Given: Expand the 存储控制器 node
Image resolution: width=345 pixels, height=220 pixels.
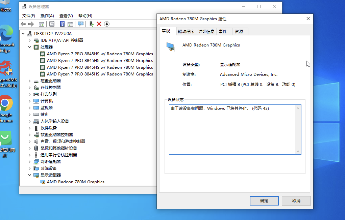Looking at the screenshot, I should tap(29, 88).
